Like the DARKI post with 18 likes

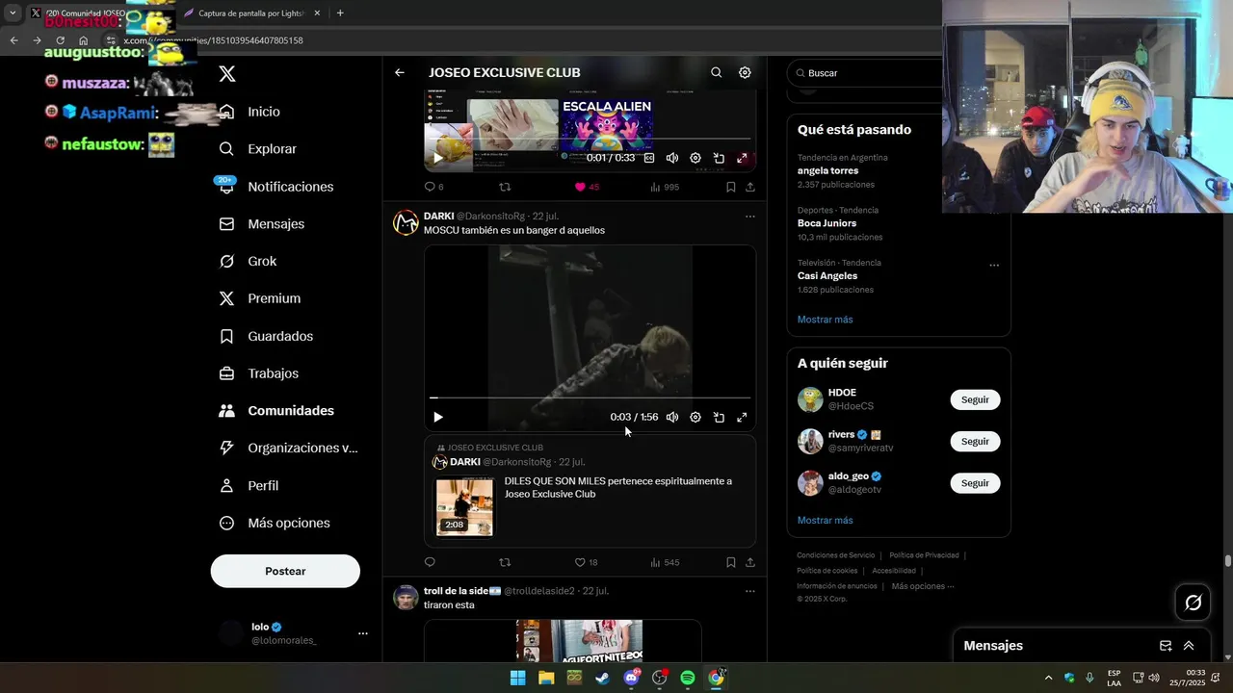click(586, 562)
